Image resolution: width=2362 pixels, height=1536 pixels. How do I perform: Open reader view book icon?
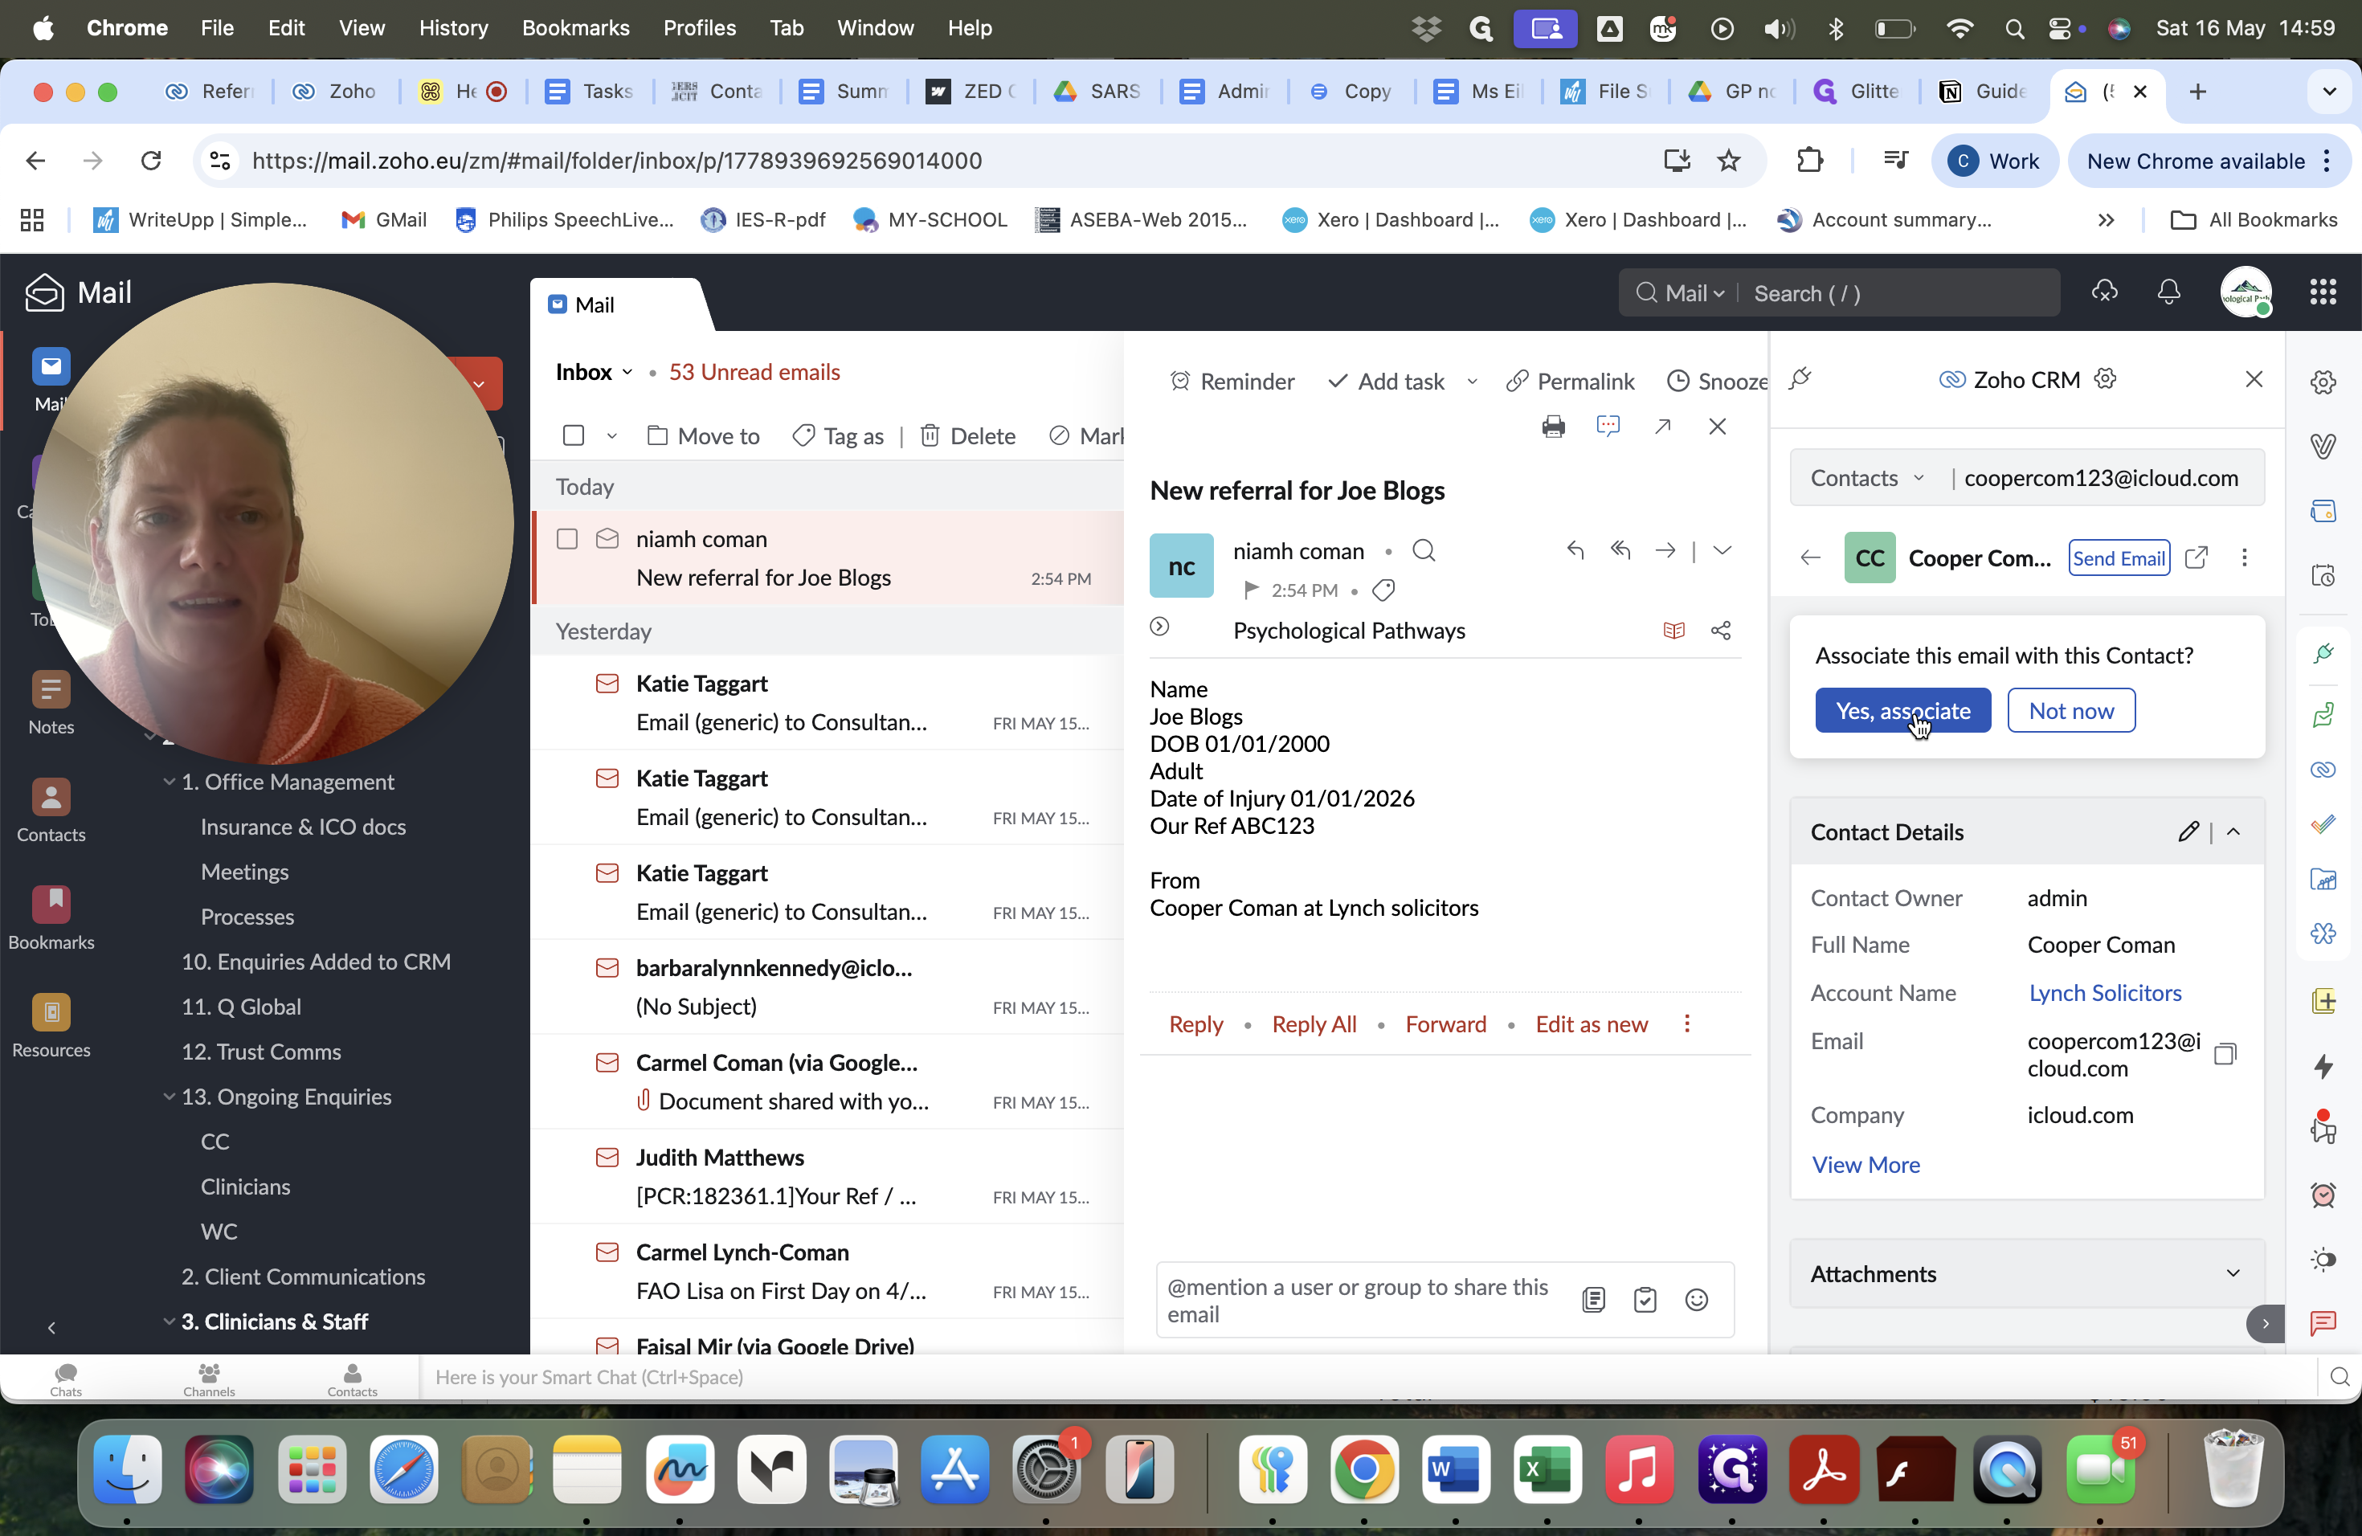[1674, 631]
